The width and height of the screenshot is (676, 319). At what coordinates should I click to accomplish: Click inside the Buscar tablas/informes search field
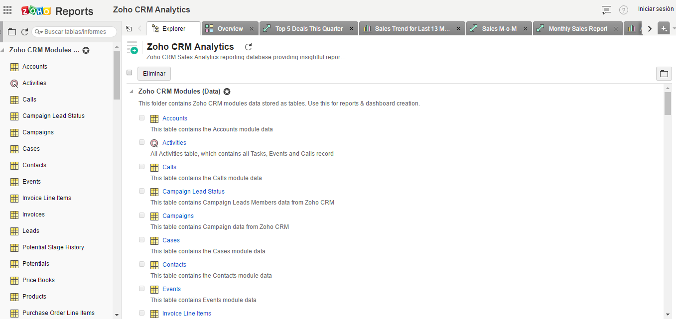click(75, 31)
